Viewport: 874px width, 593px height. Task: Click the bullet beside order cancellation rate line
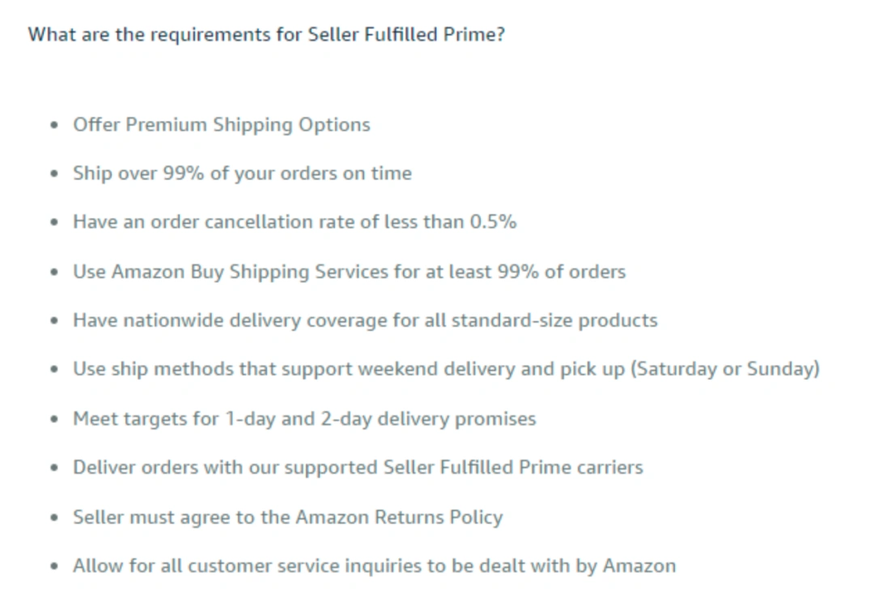tap(54, 222)
